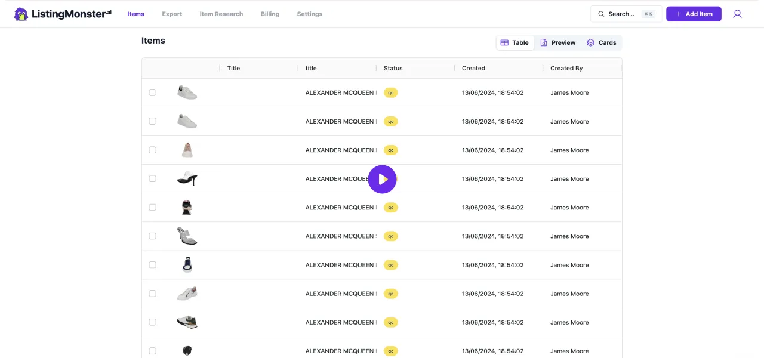Click the plus icon on Add Item

(x=679, y=14)
